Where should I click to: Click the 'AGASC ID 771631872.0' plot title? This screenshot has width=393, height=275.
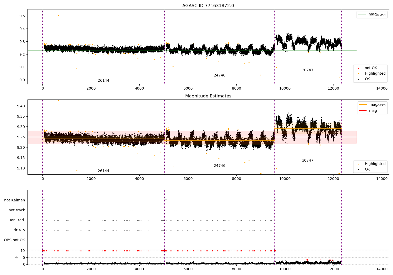coord(208,5)
